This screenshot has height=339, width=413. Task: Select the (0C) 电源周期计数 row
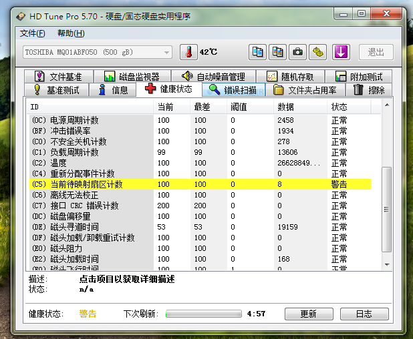pos(200,120)
